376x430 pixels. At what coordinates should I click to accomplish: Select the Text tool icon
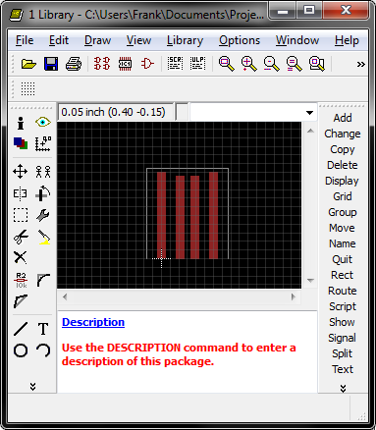(43, 329)
